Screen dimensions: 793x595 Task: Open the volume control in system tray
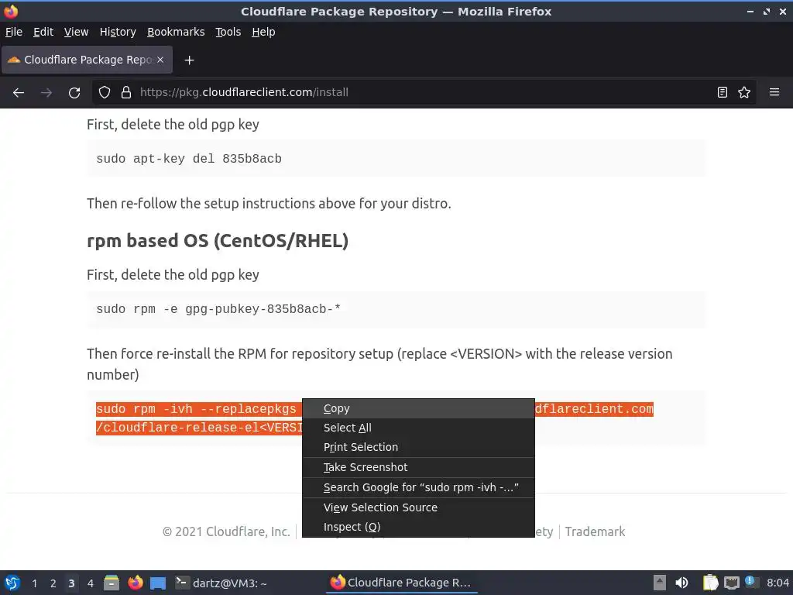click(x=681, y=583)
